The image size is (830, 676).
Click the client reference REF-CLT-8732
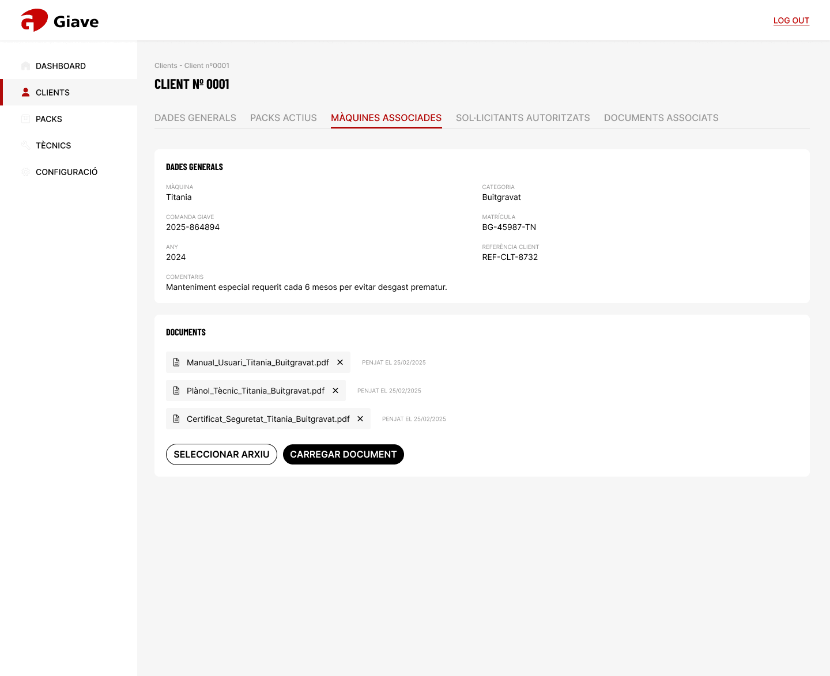510,257
